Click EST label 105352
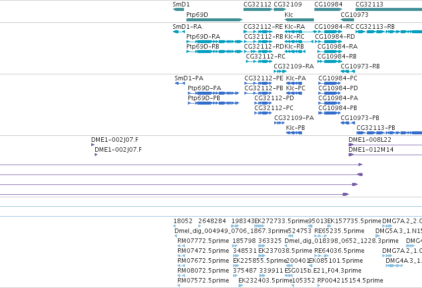This screenshot has height=288, width=422. (x=303, y=281)
